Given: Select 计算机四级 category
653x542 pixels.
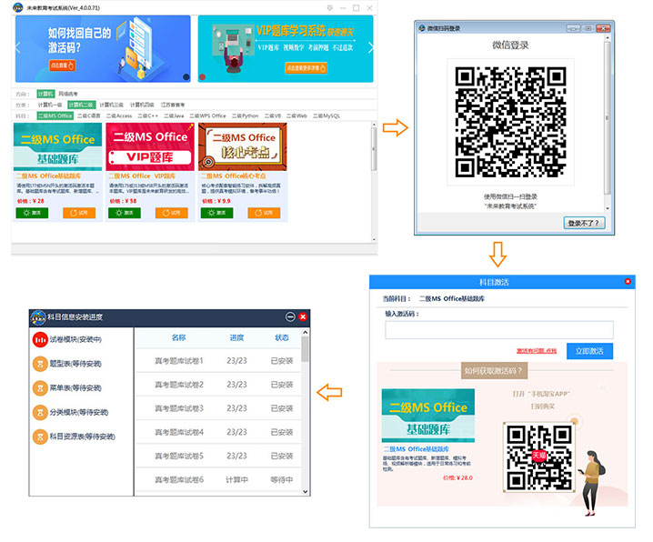Looking at the screenshot, I should pos(142,105).
